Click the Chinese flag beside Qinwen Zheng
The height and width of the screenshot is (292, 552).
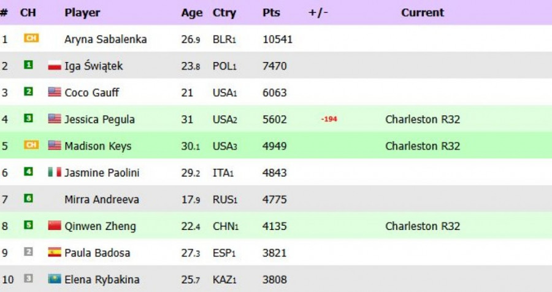(x=55, y=226)
